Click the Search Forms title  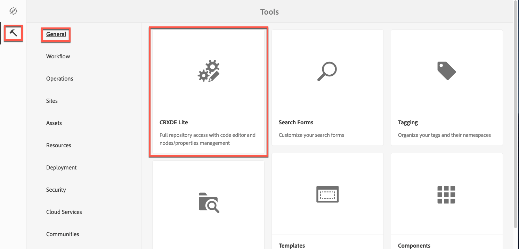(x=296, y=122)
